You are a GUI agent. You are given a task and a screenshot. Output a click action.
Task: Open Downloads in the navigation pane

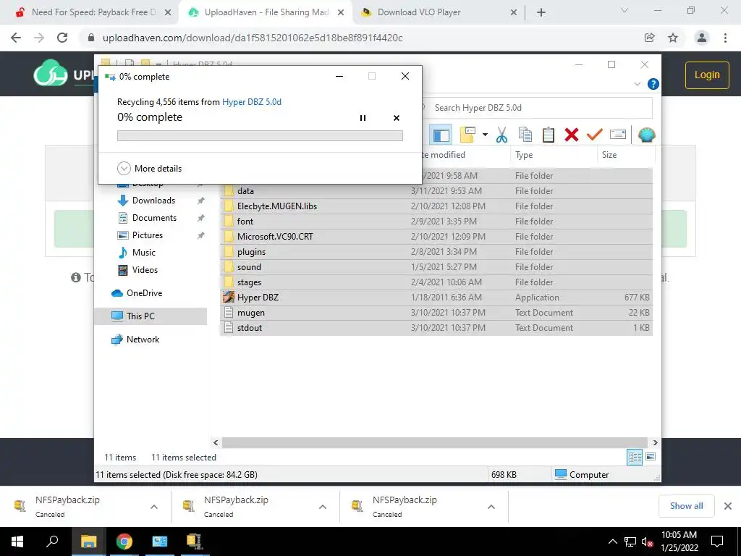tap(153, 201)
